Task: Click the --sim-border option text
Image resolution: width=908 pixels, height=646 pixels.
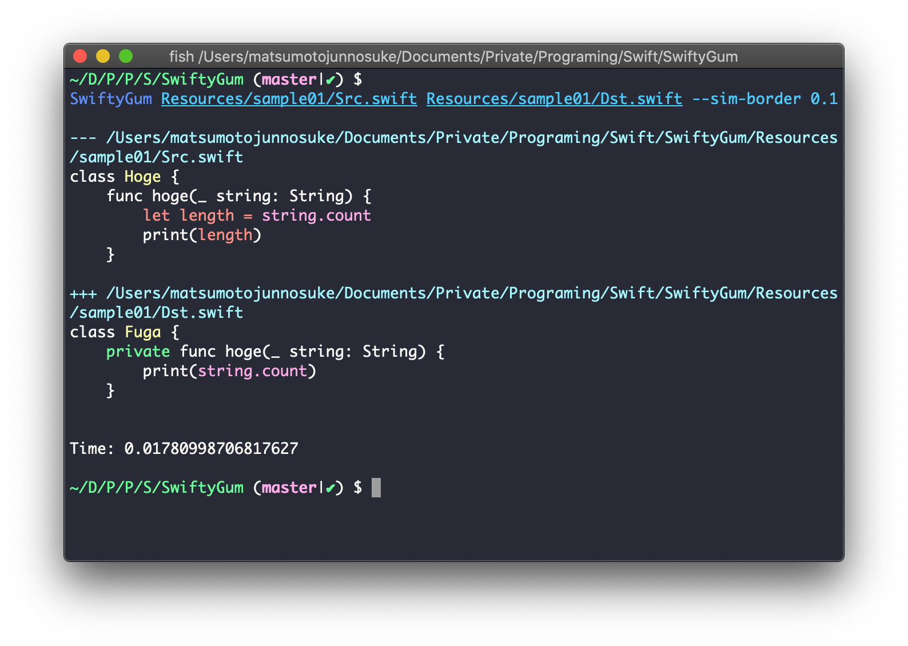Action: 746,99
